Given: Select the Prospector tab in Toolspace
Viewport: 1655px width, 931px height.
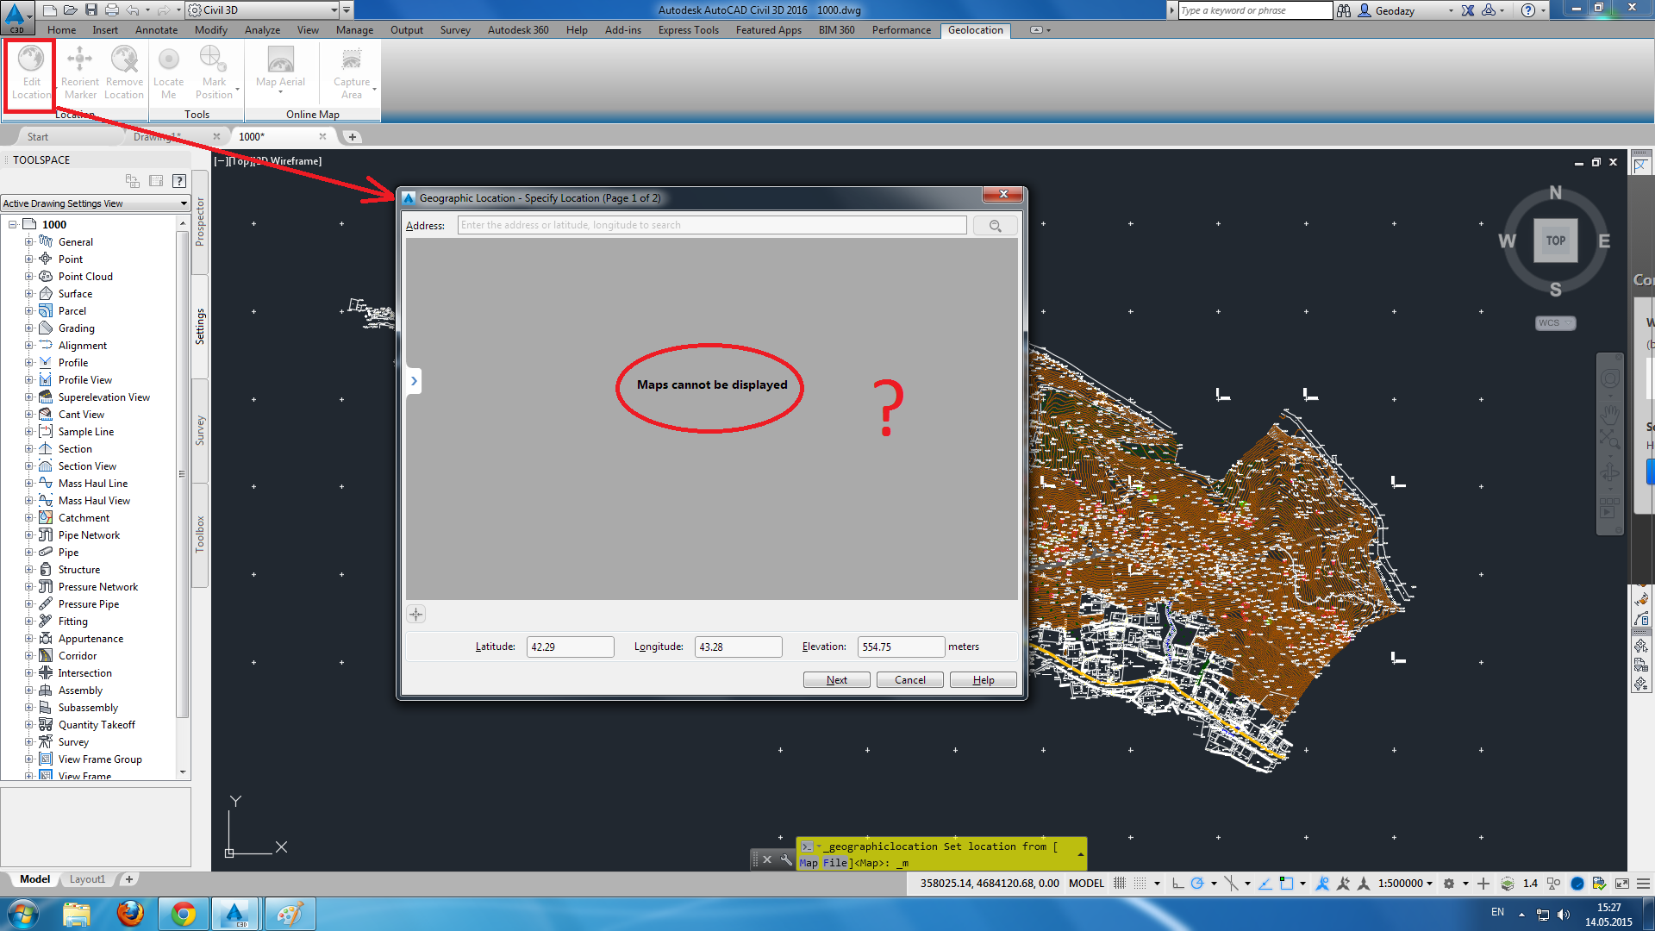Looking at the screenshot, I should pos(200,222).
